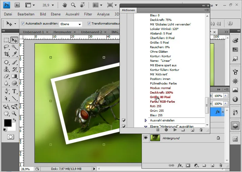Create new action set folder icon

point(183,130)
